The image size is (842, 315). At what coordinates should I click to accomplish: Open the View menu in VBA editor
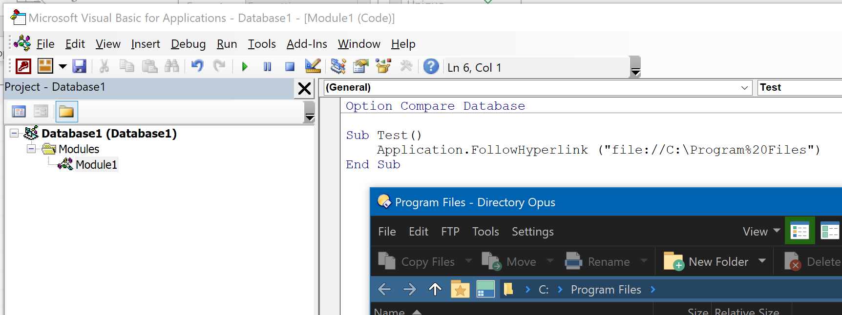(108, 44)
